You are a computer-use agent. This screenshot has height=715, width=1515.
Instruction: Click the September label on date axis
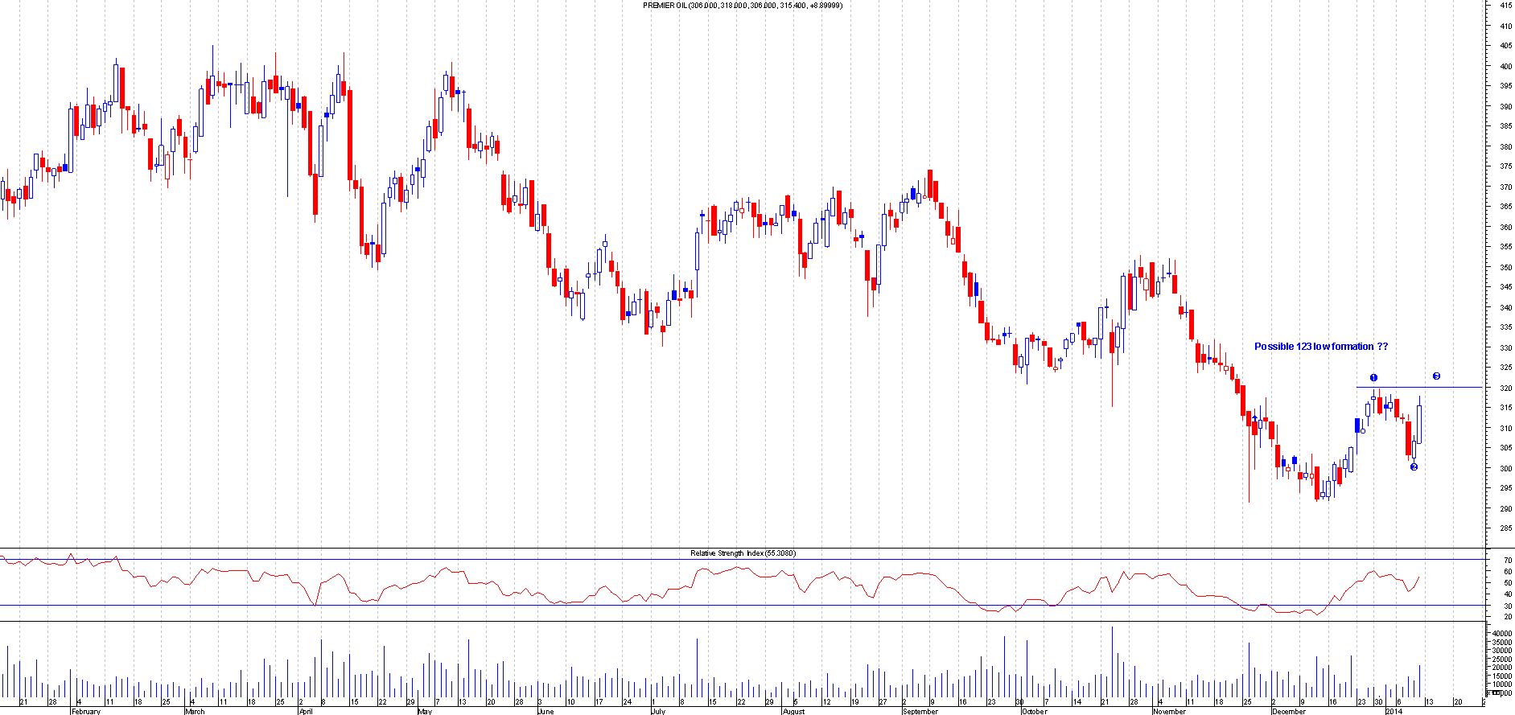coord(920,711)
